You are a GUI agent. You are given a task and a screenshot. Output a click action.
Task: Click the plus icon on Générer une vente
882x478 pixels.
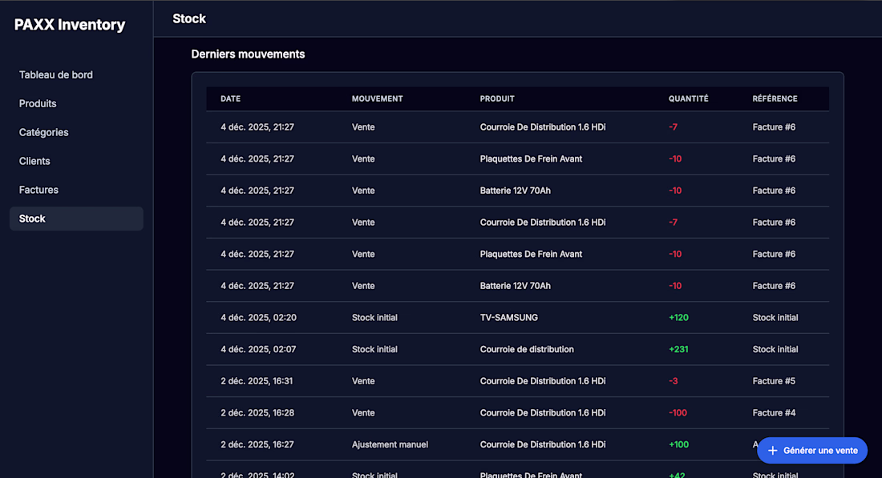pos(773,451)
